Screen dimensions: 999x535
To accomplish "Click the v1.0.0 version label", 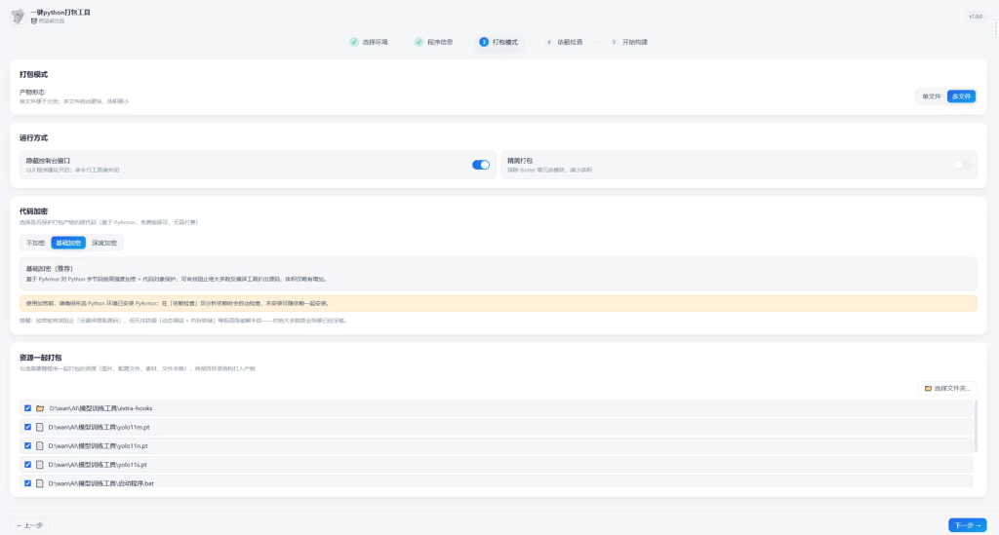I will pyautogui.click(x=976, y=17).
